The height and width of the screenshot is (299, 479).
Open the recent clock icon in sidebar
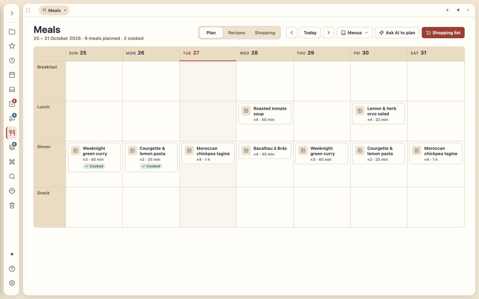12,61
